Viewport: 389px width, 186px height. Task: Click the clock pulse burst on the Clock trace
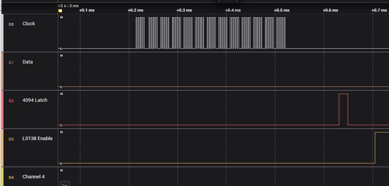click(x=210, y=33)
